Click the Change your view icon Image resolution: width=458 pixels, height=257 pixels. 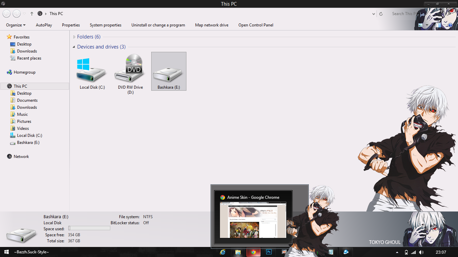[x=420, y=25]
